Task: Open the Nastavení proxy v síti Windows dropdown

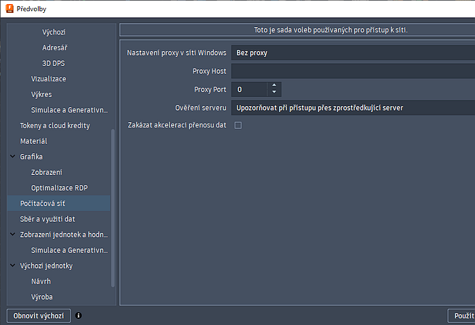Action: tap(353, 53)
